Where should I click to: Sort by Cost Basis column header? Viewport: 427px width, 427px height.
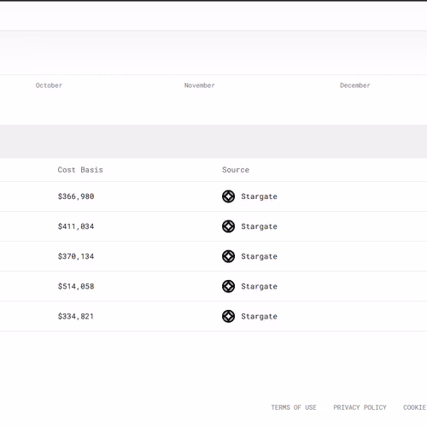(x=80, y=170)
